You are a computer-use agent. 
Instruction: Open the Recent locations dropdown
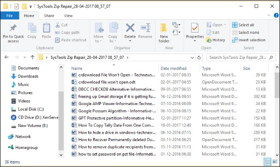[25, 57]
